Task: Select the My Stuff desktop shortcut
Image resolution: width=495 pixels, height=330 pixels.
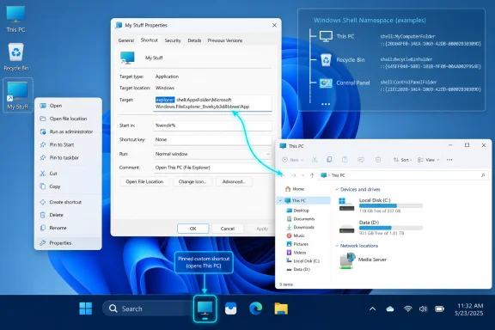Action: click(x=18, y=95)
